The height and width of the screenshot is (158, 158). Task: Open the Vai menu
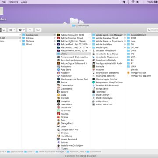[x=4, y=2]
